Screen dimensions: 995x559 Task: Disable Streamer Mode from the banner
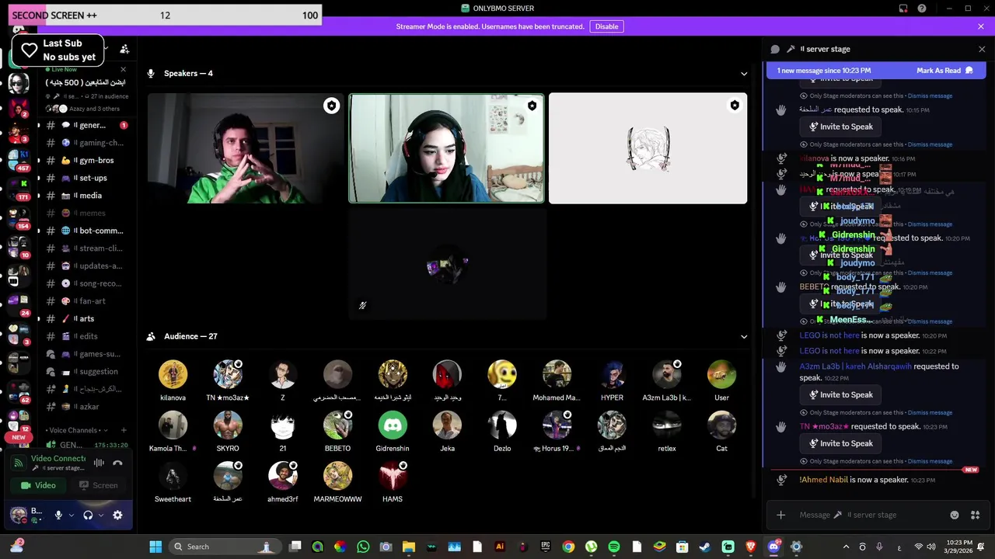click(606, 26)
